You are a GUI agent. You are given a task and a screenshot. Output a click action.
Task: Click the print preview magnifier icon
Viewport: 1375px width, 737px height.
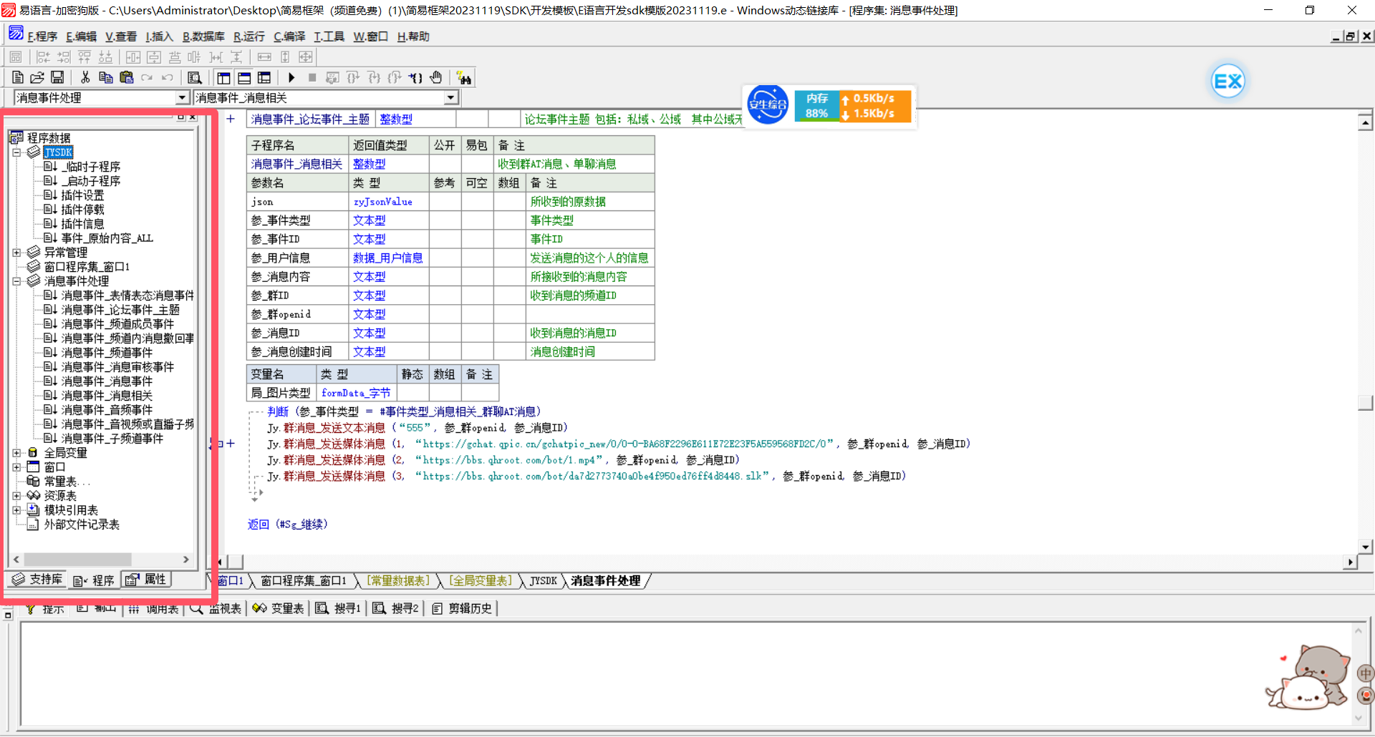click(x=194, y=78)
